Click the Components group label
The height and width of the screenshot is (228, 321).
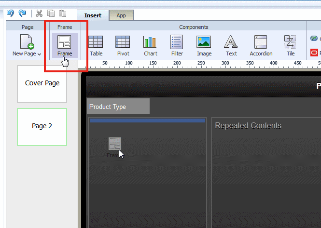coord(194,27)
